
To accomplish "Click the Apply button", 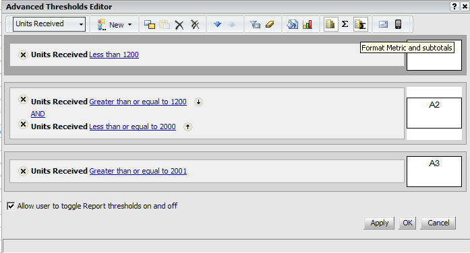I will point(379,223).
